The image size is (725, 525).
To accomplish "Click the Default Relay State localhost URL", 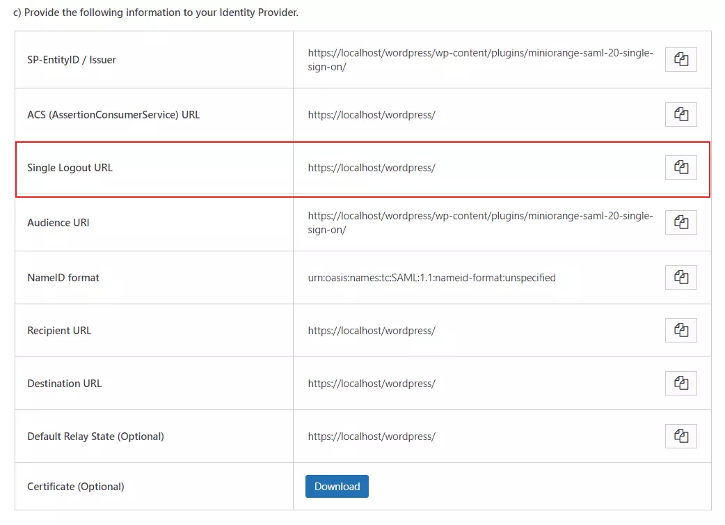I will (x=372, y=437).
